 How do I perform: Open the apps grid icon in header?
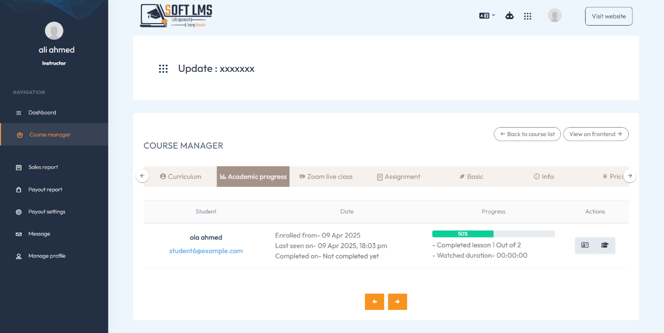pyautogui.click(x=527, y=16)
